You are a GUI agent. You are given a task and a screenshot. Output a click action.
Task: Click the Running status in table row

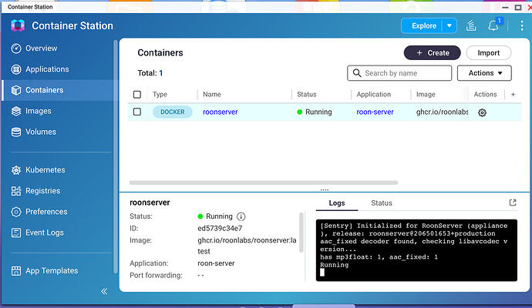[314, 112]
